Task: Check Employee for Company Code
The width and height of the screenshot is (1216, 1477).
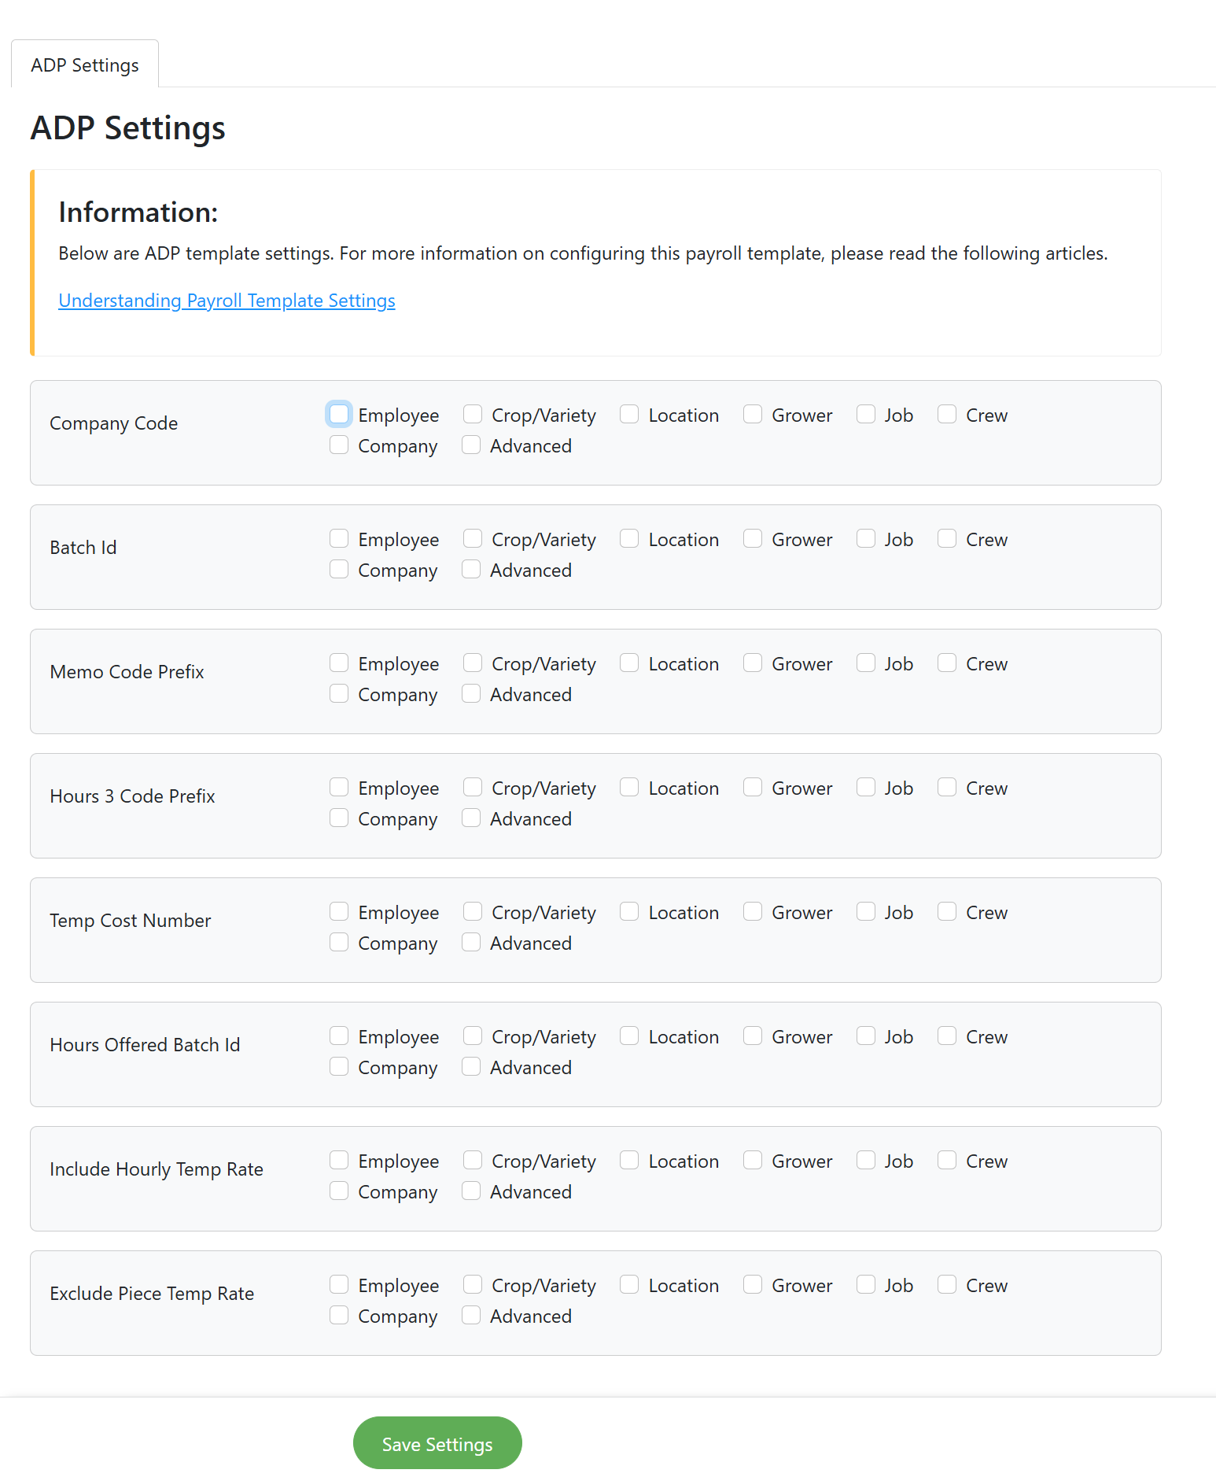Action: pos(339,414)
